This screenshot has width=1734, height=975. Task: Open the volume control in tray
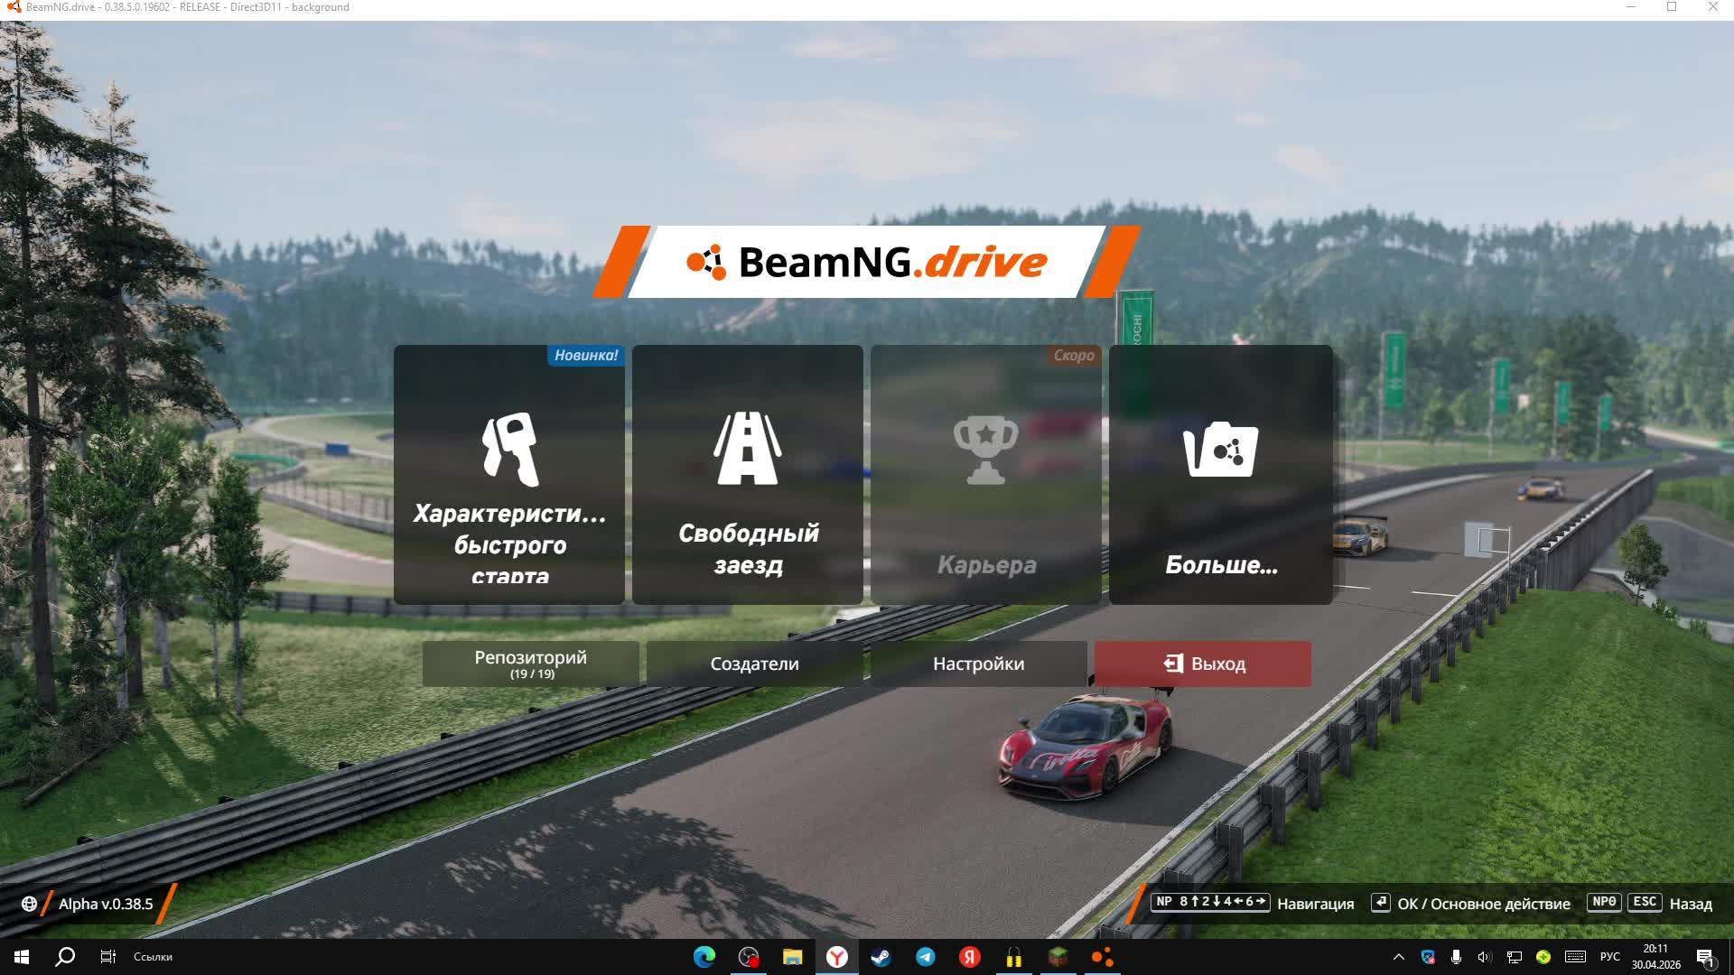point(1485,957)
